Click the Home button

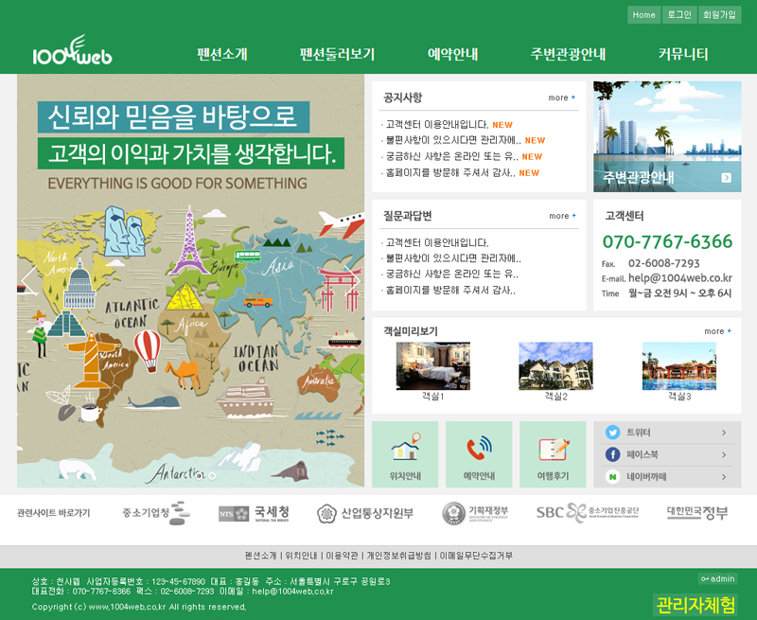644,15
